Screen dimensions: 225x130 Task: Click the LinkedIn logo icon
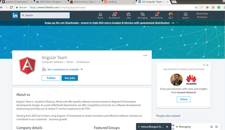click(x=15, y=15)
